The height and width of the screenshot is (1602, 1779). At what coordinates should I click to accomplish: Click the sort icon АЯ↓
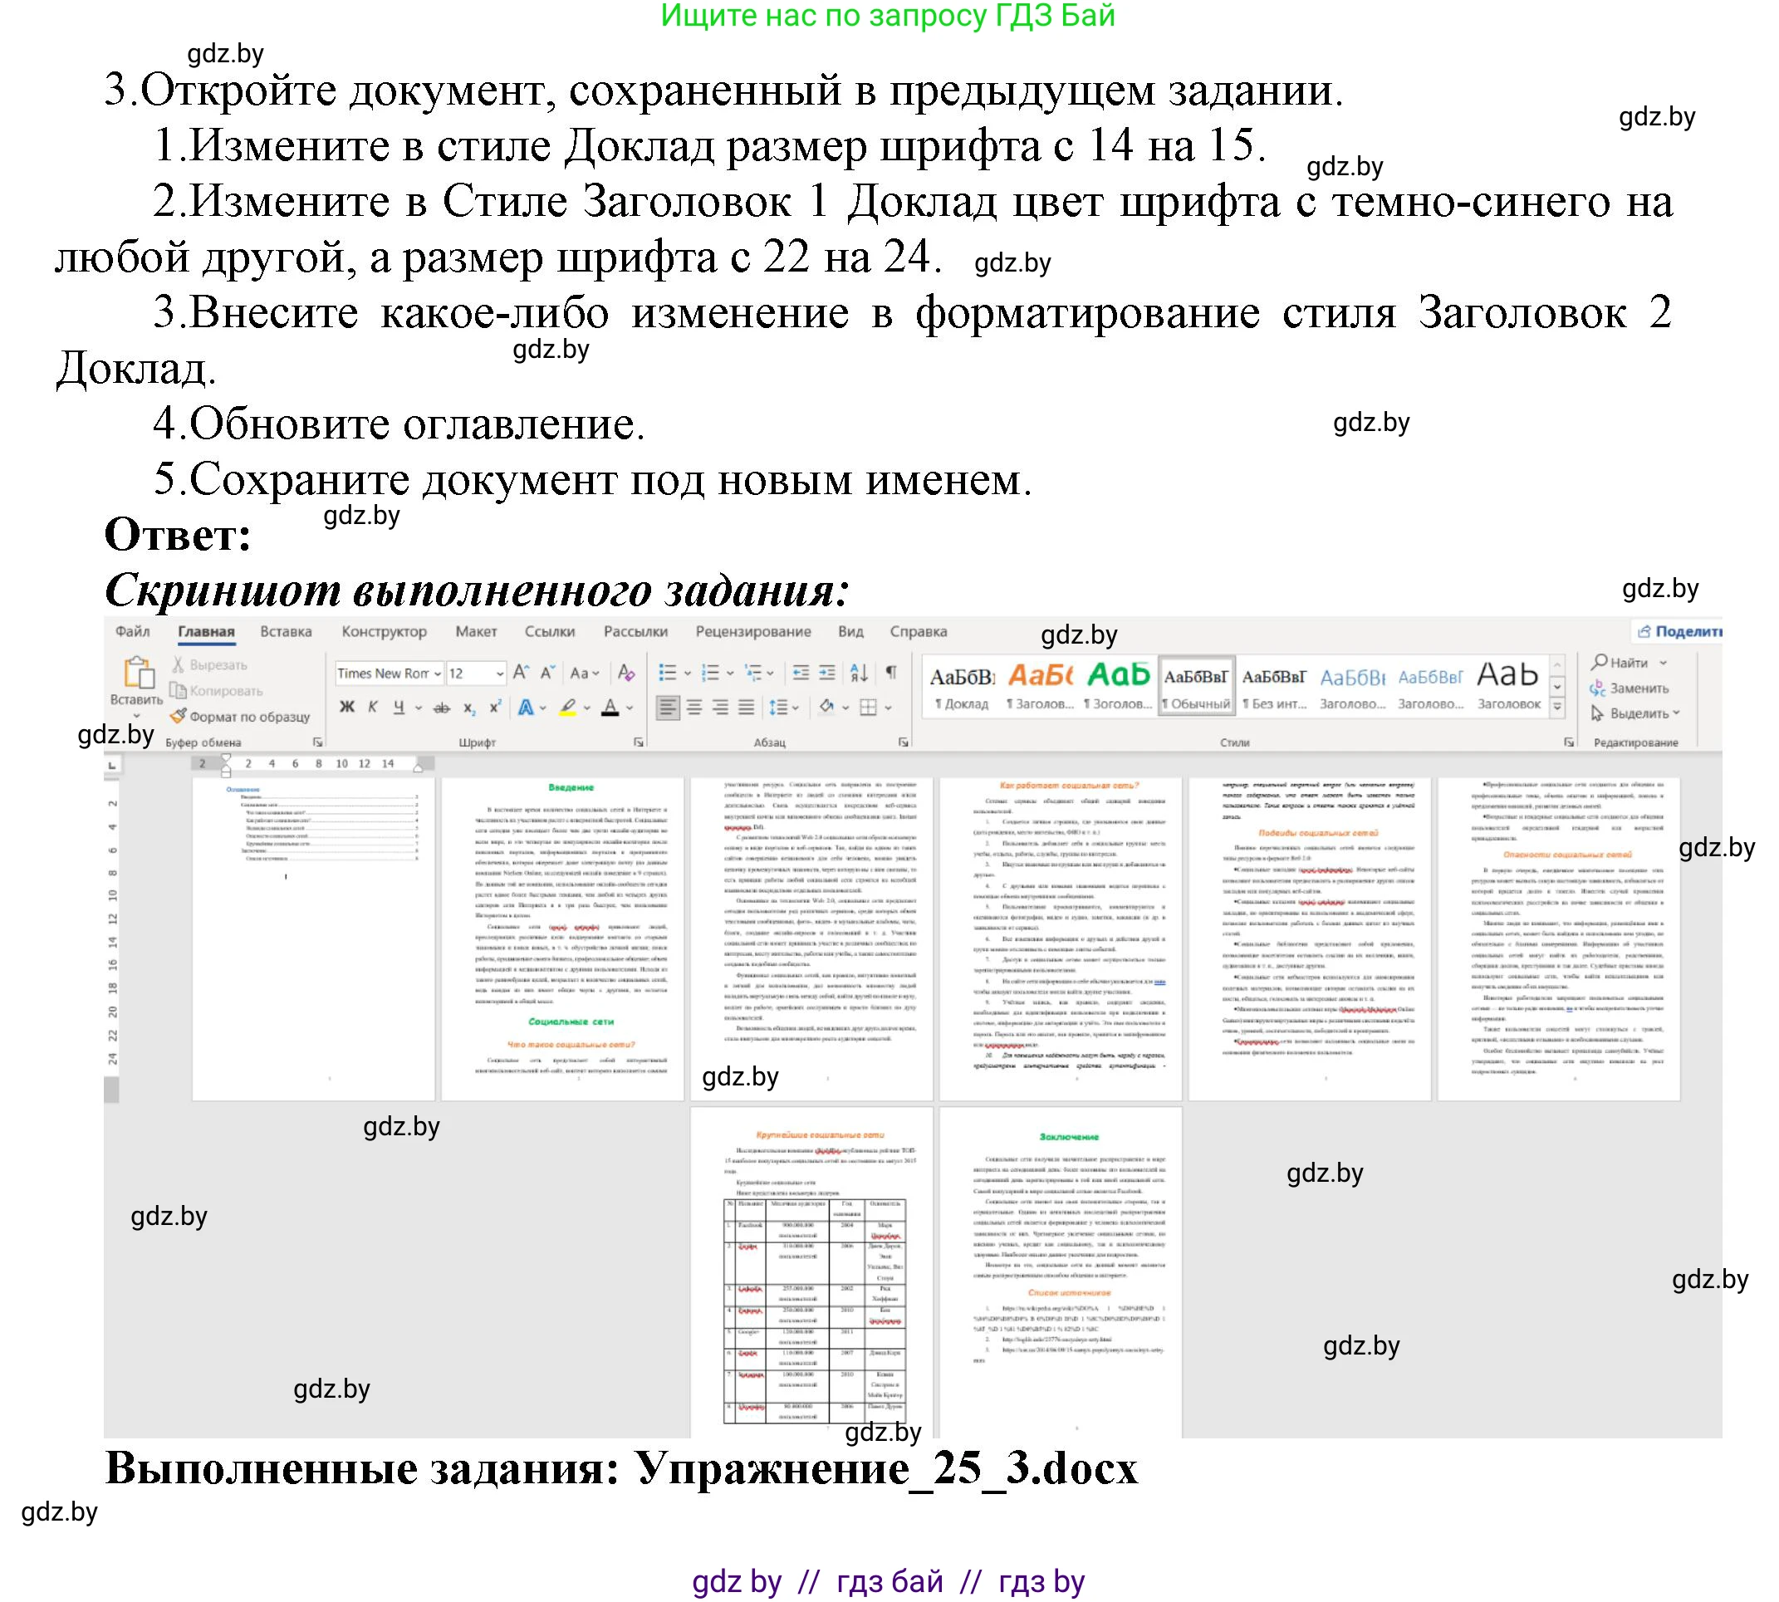(857, 674)
